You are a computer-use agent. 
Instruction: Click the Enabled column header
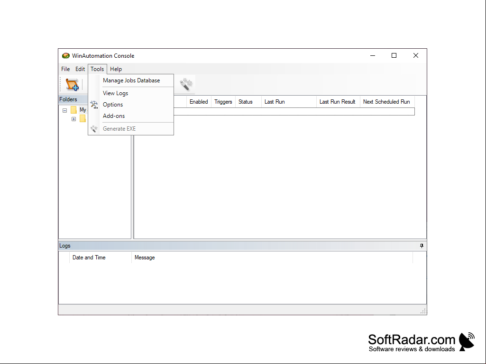199,102
